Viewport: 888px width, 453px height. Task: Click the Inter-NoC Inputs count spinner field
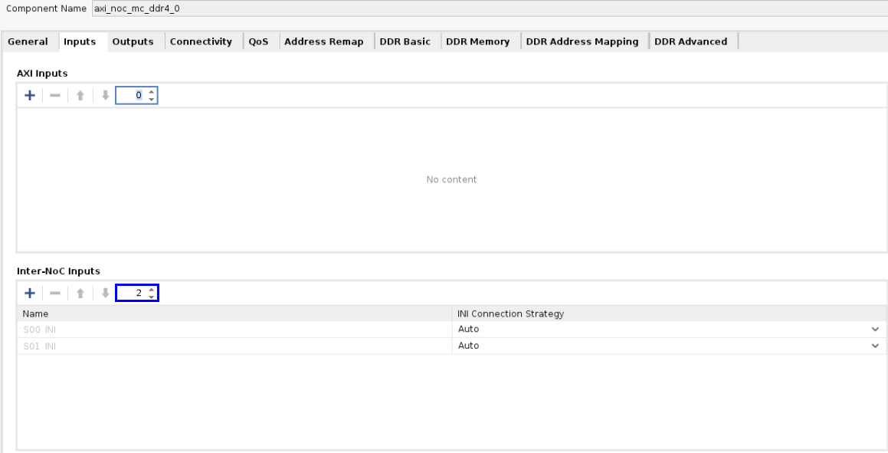[x=130, y=293]
